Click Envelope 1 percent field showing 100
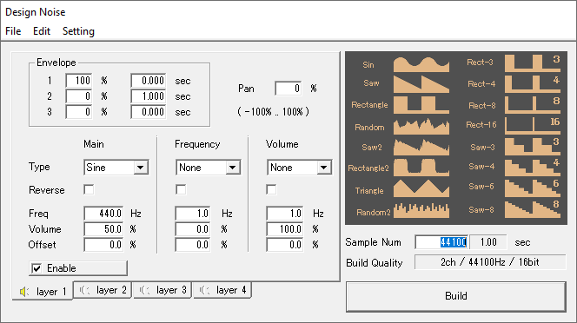The width and height of the screenshot is (577, 323). (79, 81)
